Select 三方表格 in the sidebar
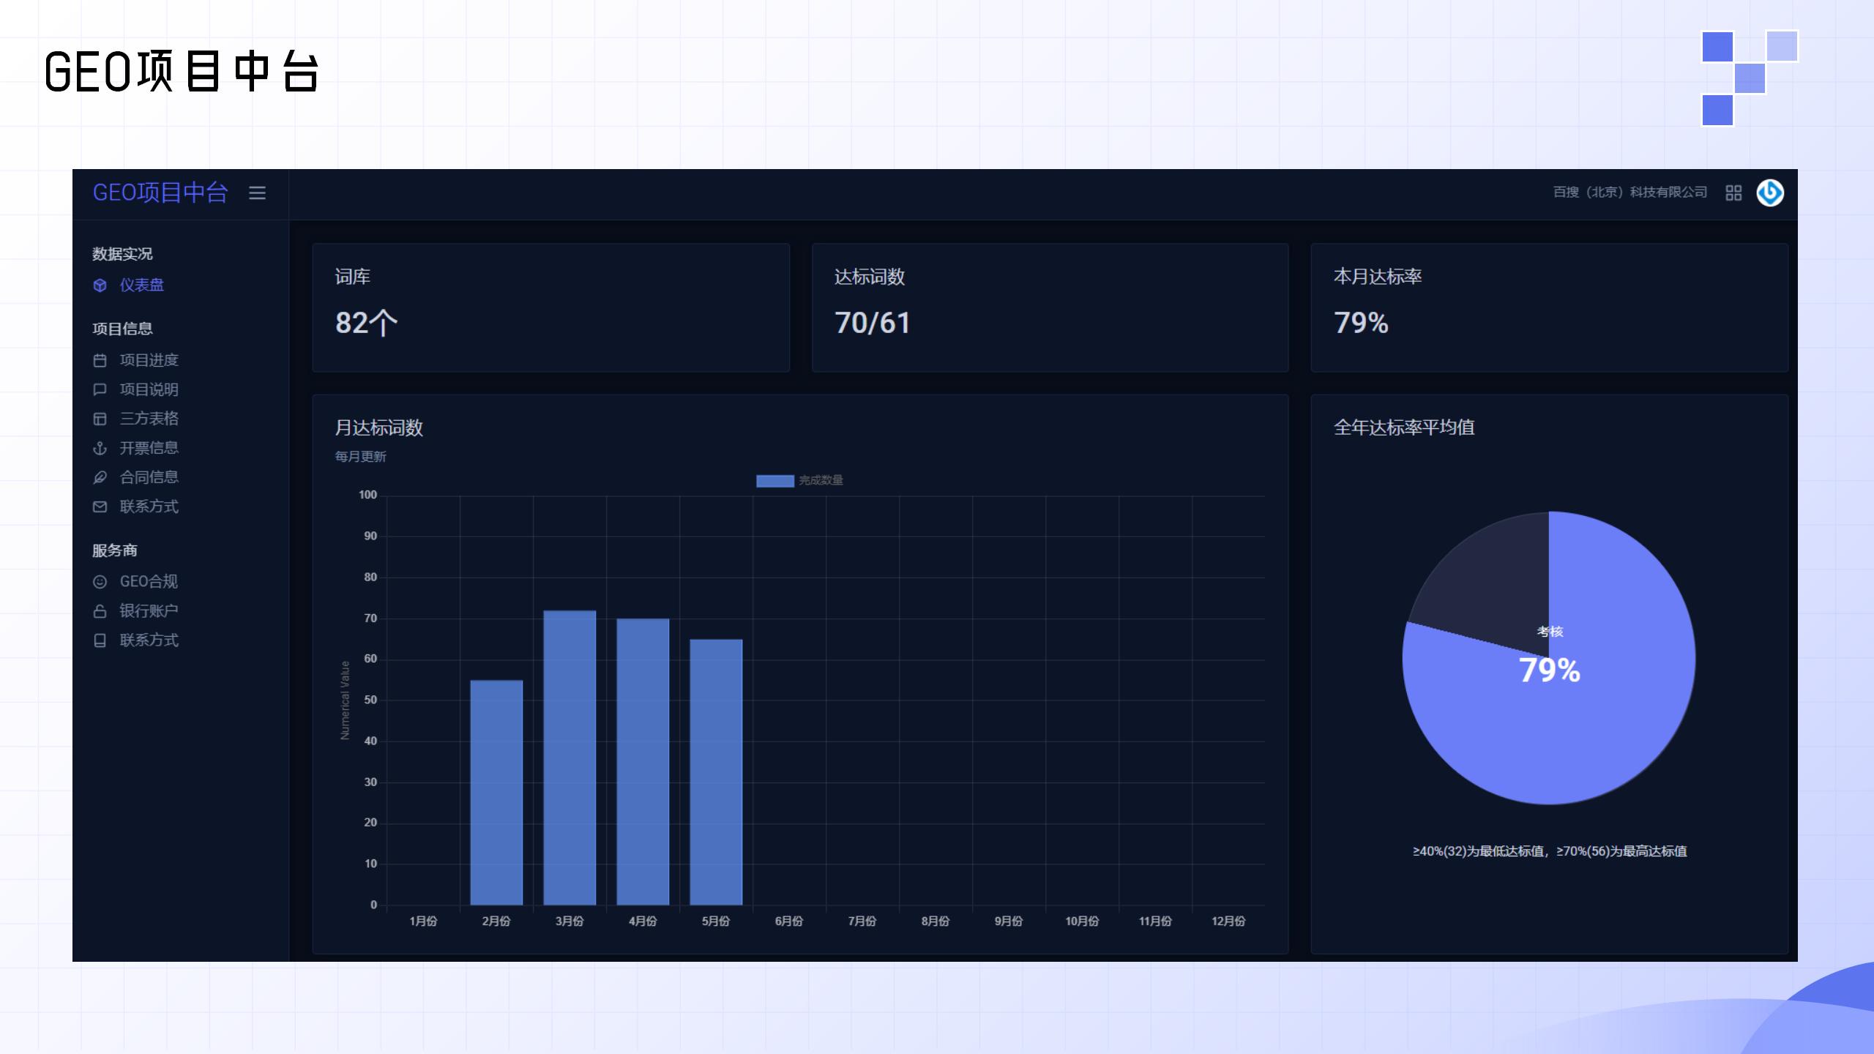Image resolution: width=1874 pixels, height=1054 pixels. coord(149,418)
